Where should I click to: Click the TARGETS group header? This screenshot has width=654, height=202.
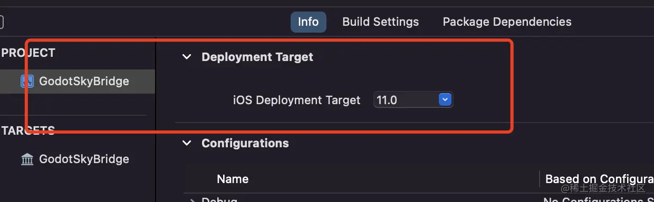click(x=28, y=130)
